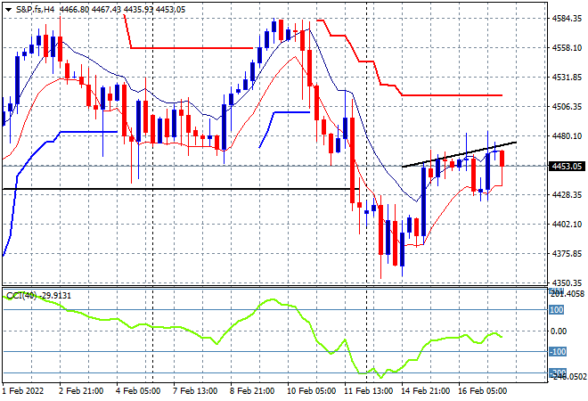588x401 pixels.
Task: Click the CCI 100 level label
Action: tap(557, 310)
